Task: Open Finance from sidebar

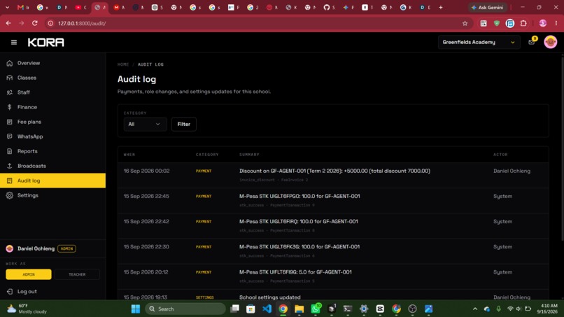Action: 27,107
